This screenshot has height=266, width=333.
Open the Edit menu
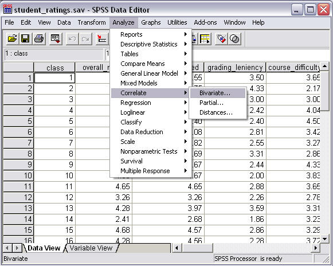pos(26,22)
